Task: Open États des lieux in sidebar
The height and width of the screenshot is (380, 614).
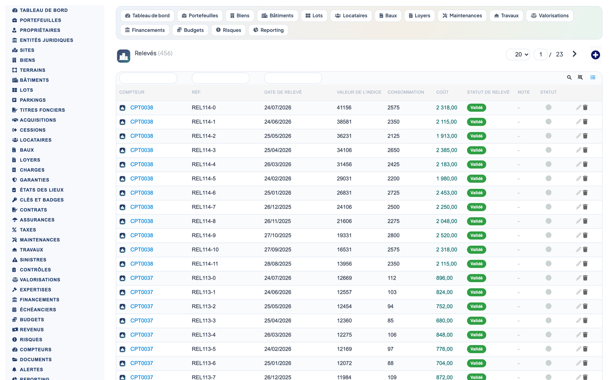Action: [42, 190]
